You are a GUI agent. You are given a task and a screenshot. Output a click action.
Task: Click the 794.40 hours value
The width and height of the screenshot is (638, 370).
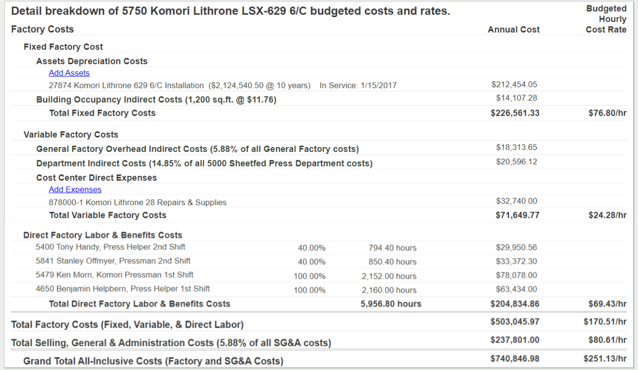pyautogui.click(x=392, y=248)
